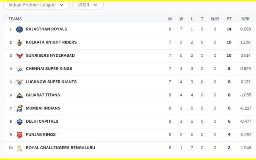This screenshot has width=256, height=160.
Task: Click the Delhi Capitals team logo
Action: click(x=19, y=122)
